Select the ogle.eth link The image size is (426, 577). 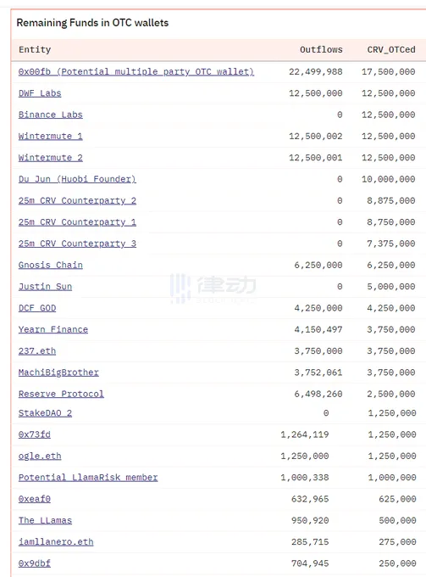pyautogui.click(x=40, y=456)
